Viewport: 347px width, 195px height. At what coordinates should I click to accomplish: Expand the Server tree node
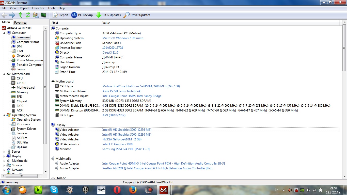[x=4, y=152]
